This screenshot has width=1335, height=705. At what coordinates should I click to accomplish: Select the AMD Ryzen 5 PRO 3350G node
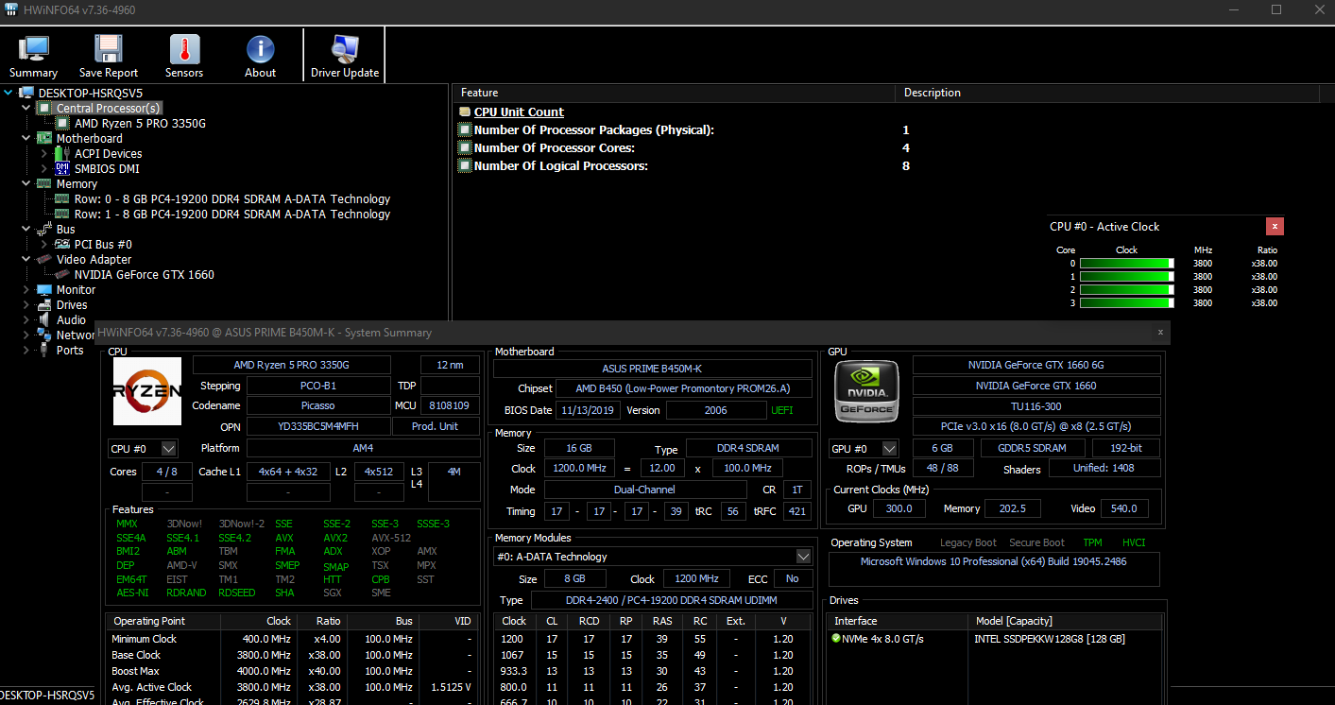coord(142,123)
